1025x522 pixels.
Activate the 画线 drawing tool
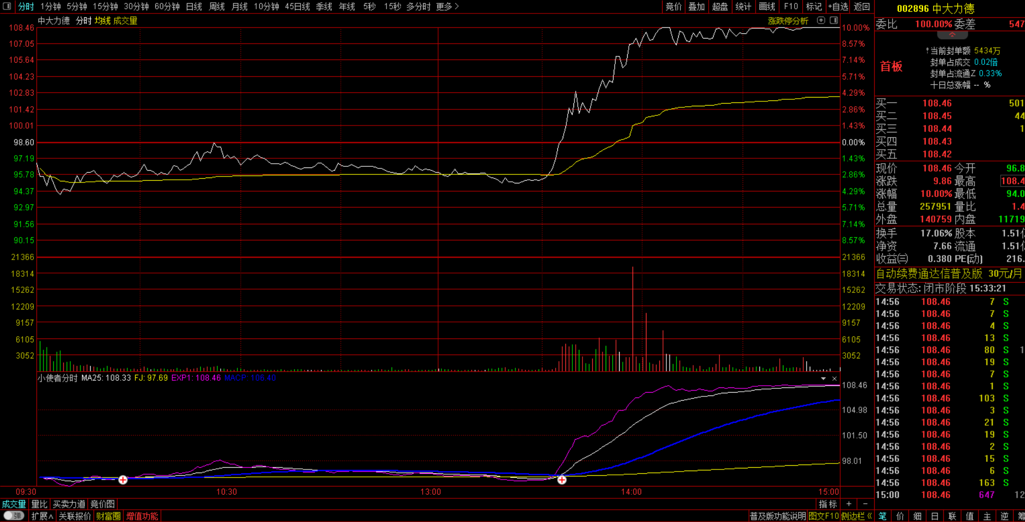[767, 6]
